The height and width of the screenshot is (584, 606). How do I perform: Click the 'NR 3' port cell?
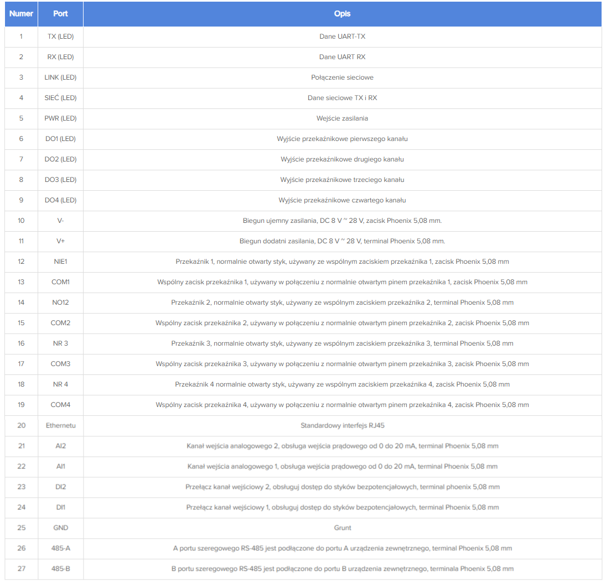point(61,344)
